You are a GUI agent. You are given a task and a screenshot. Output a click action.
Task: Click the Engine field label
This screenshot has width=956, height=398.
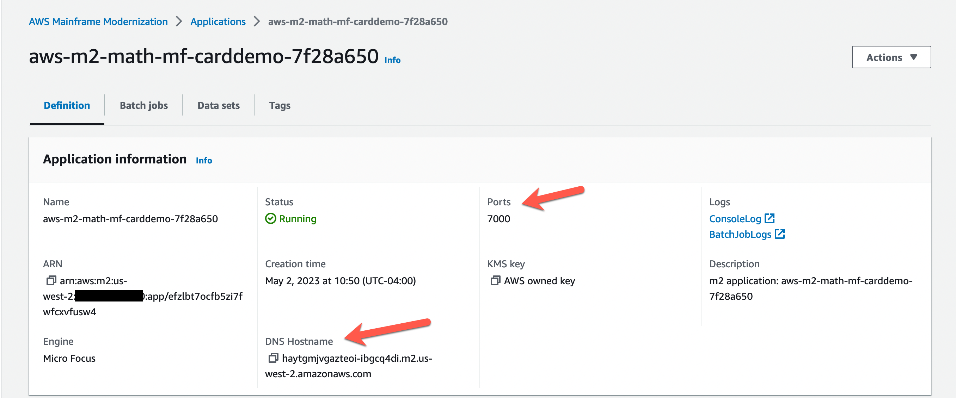click(x=58, y=341)
